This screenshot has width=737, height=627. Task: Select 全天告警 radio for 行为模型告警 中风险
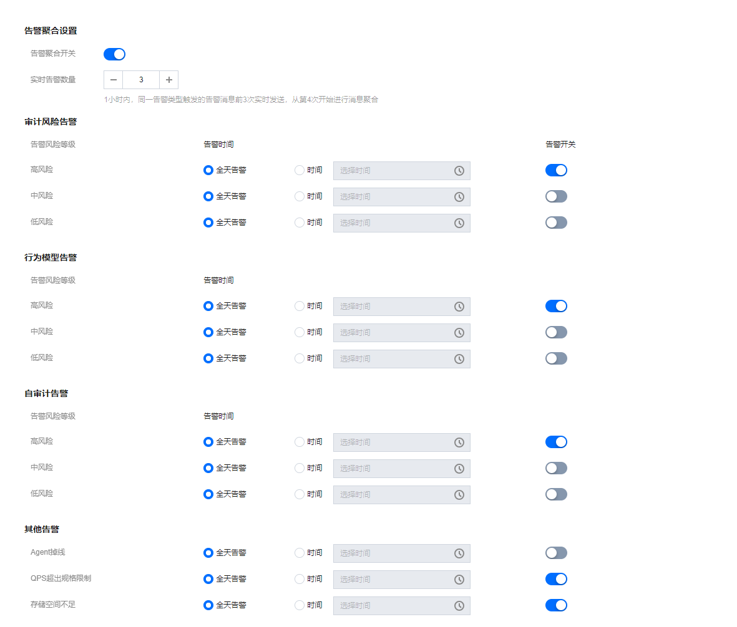click(x=208, y=332)
